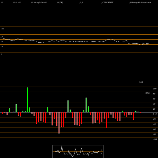Viewport: 158px width, 158px height.
Task: Click the '-2' label in the mini chart
Action: click(101, 150)
